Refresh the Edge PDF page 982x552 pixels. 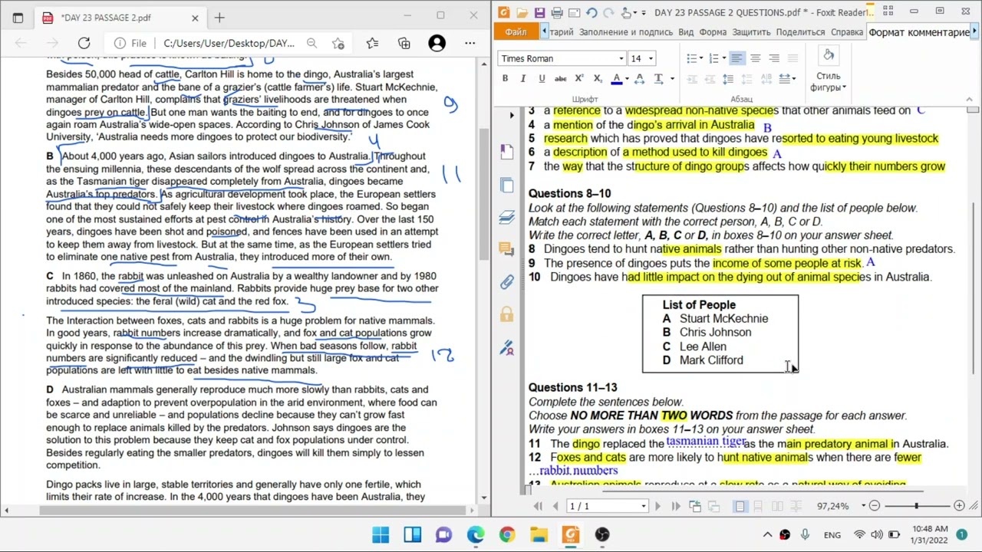click(x=84, y=44)
